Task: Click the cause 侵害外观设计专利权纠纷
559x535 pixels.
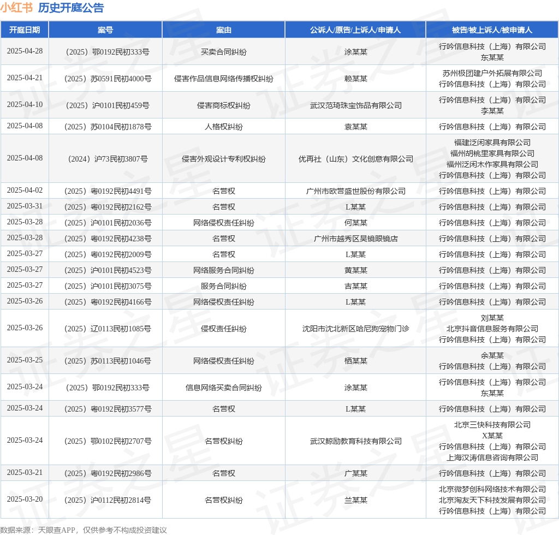Action: (223, 159)
